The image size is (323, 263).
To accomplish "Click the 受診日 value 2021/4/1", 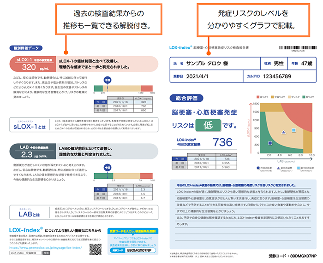I will coord(197,76).
